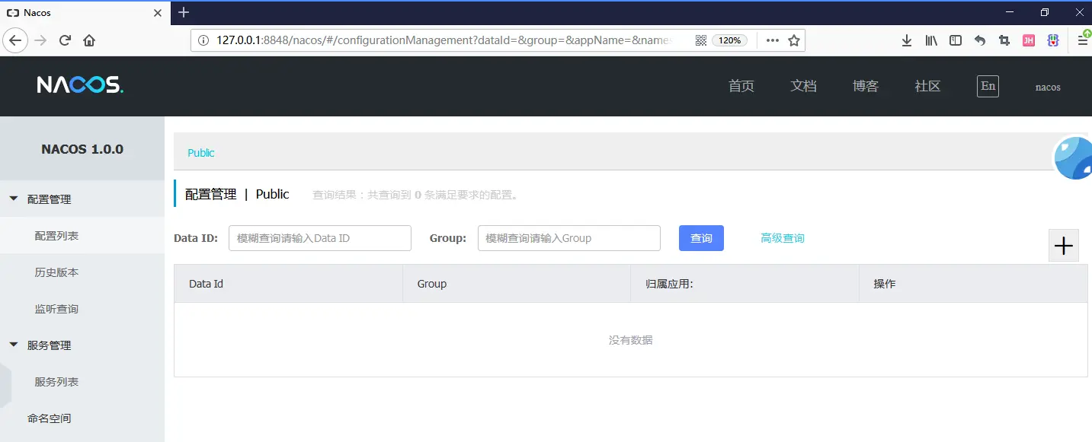Click the browser forward arrow
The image size is (1092, 442).
pos(41,40)
